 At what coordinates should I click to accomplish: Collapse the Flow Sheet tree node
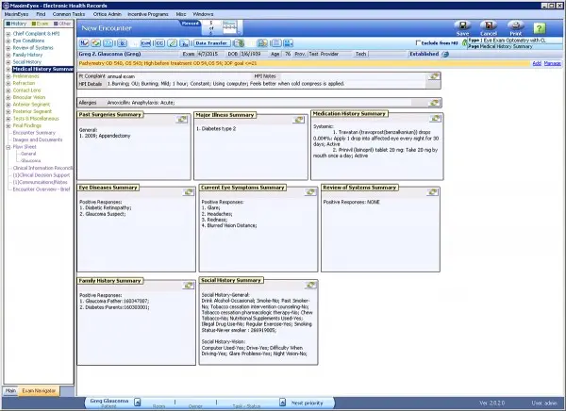tap(8, 147)
